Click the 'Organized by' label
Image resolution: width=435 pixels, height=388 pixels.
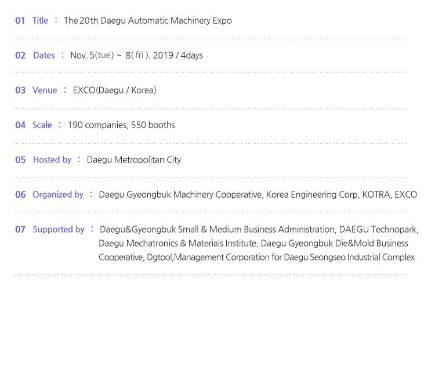pos(58,195)
